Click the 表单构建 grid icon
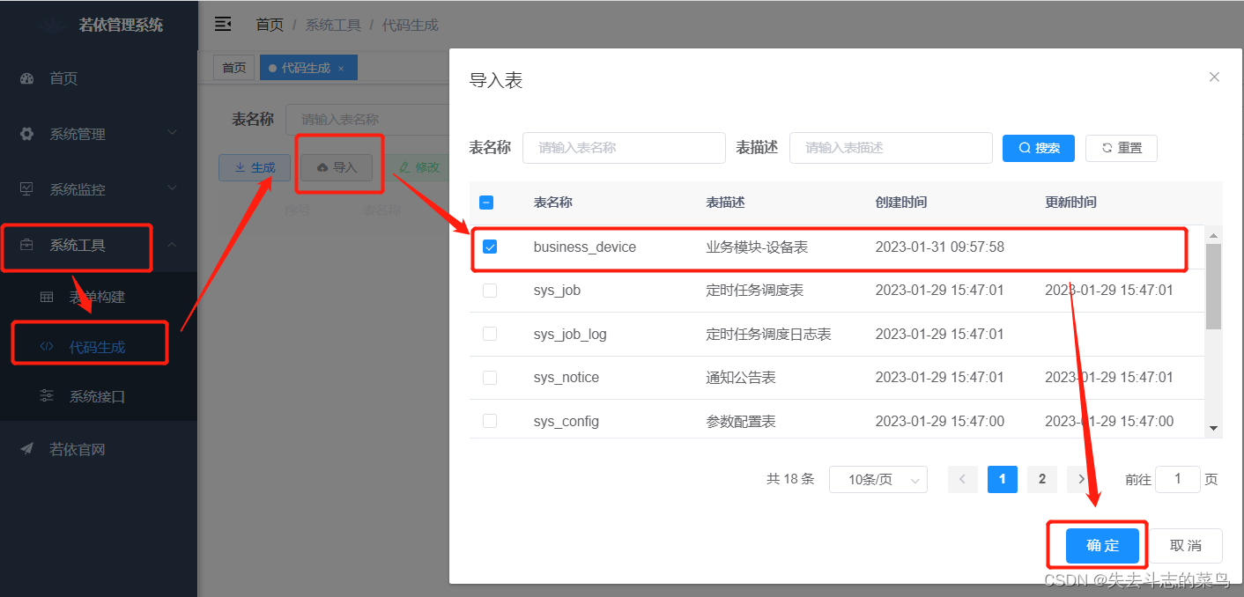The height and width of the screenshot is (597, 1244). 47,297
